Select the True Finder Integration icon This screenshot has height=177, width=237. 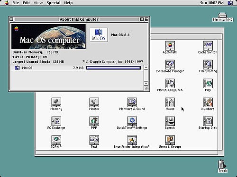pos(132,140)
